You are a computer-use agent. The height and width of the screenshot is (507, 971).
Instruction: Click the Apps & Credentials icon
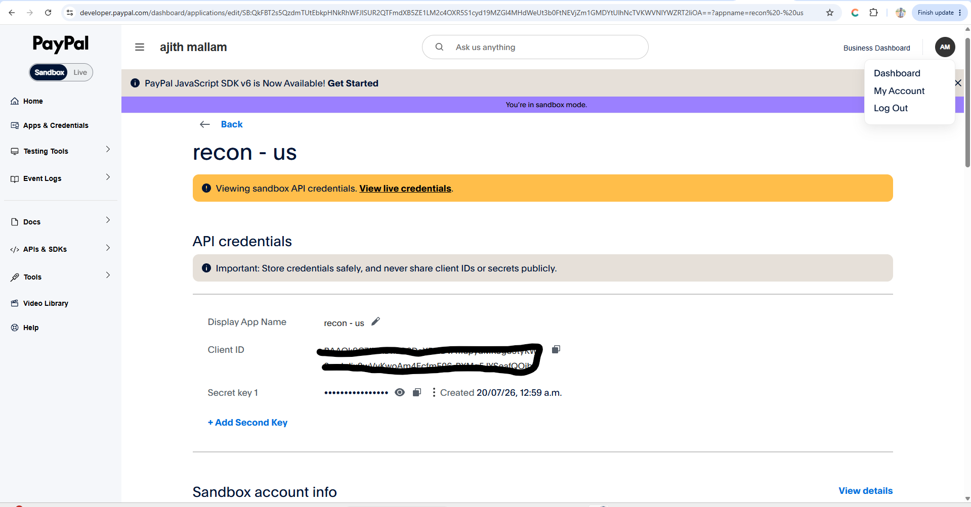click(15, 125)
